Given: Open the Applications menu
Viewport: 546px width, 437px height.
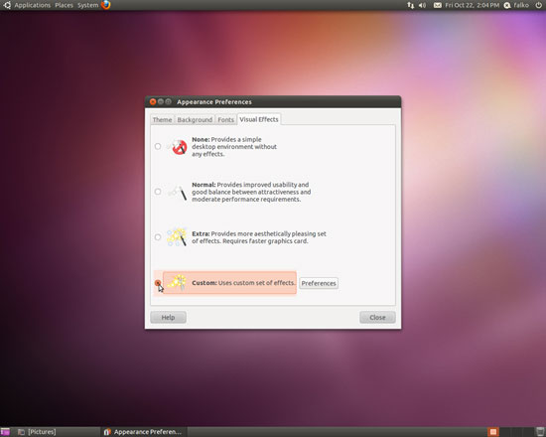Looking at the screenshot, I should [x=33, y=5].
